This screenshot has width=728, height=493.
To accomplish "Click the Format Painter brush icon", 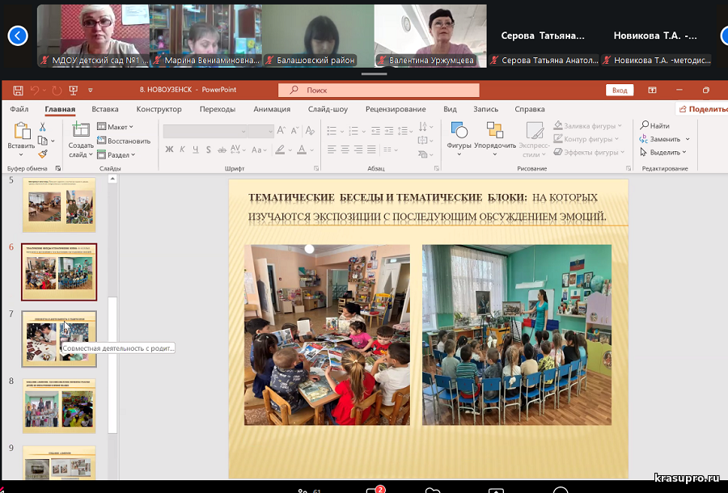I will [43, 154].
